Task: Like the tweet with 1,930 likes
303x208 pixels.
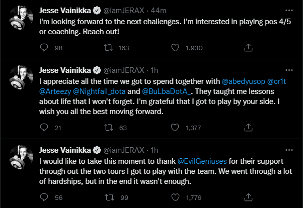Action: click(176, 47)
